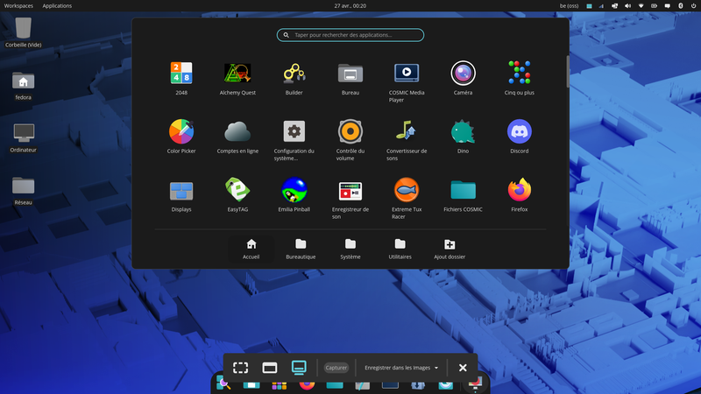Open the date and time applet
Viewport: 701px width, 394px height.
pos(350,6)
